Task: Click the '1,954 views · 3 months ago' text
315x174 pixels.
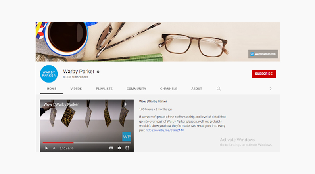Action: [x=156, y=109]
